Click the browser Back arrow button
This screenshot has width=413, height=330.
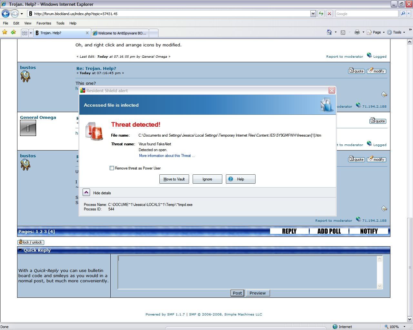tap(6, 14)
